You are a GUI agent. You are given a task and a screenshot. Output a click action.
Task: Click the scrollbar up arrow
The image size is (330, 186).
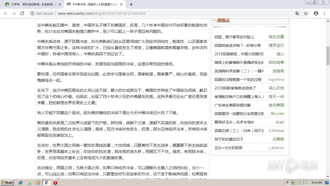[x=328, y=20]
